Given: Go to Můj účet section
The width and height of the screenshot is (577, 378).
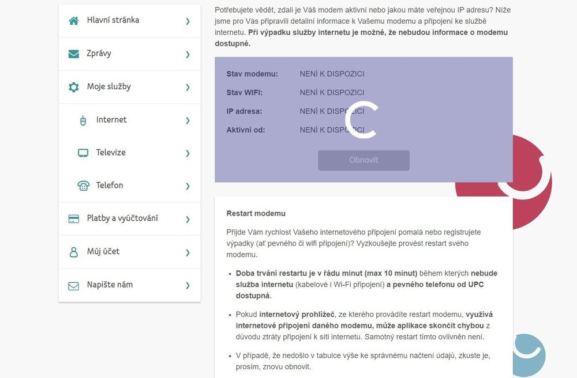Looking at the screenshot, I should pyautogui.click(x=103, y=251).
